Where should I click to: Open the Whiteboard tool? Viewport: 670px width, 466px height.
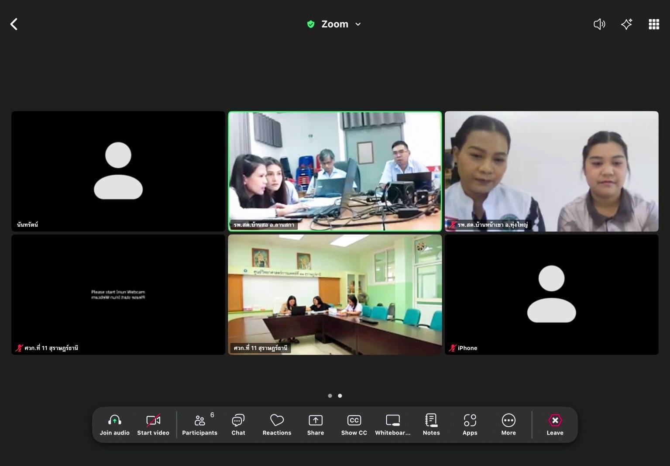point(392,425)
